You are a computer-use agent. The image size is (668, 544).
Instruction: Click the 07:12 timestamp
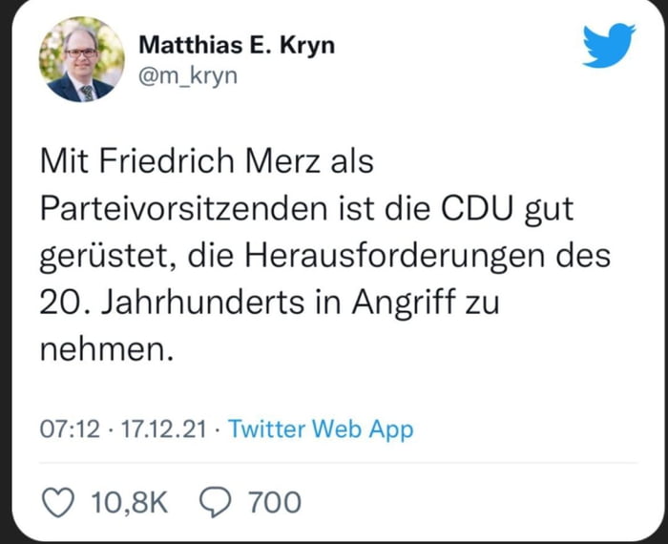70,429
